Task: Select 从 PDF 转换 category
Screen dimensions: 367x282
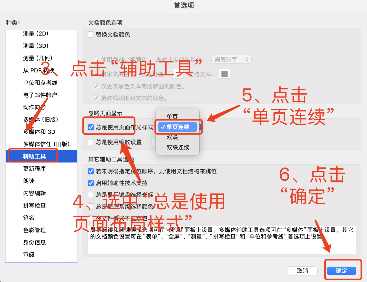Action: coord(41,70)
